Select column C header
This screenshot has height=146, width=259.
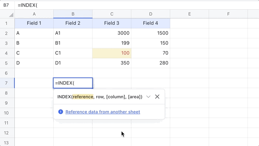pyautogui.click(x=112, y=14)
